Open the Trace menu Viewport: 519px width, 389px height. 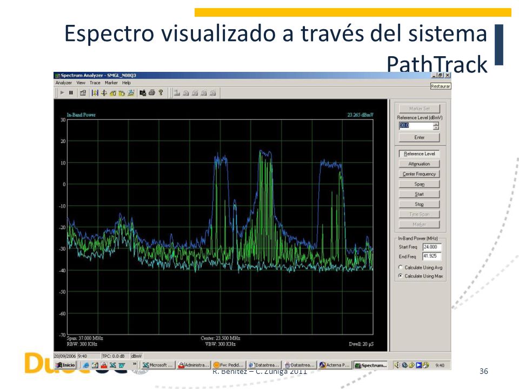[95, 83]
